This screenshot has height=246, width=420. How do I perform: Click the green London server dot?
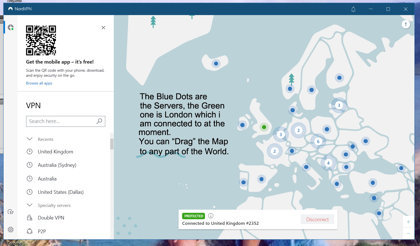click(x=264, y=127)
